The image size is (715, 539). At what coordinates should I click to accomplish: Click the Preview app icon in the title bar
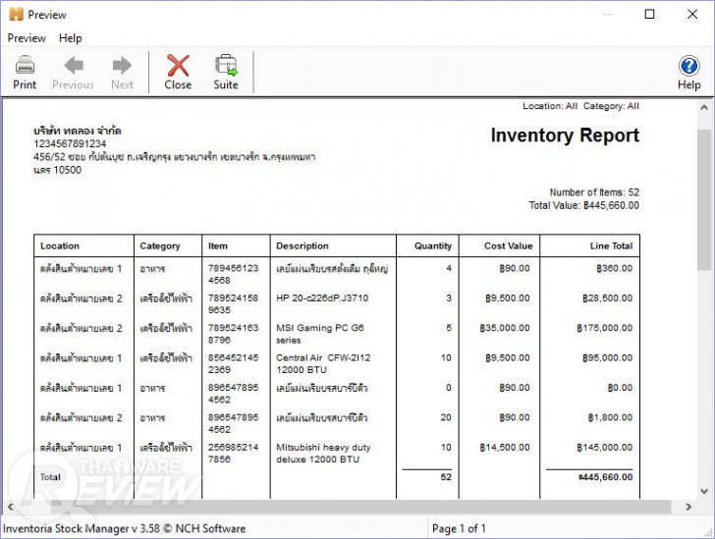pos(16,14)
